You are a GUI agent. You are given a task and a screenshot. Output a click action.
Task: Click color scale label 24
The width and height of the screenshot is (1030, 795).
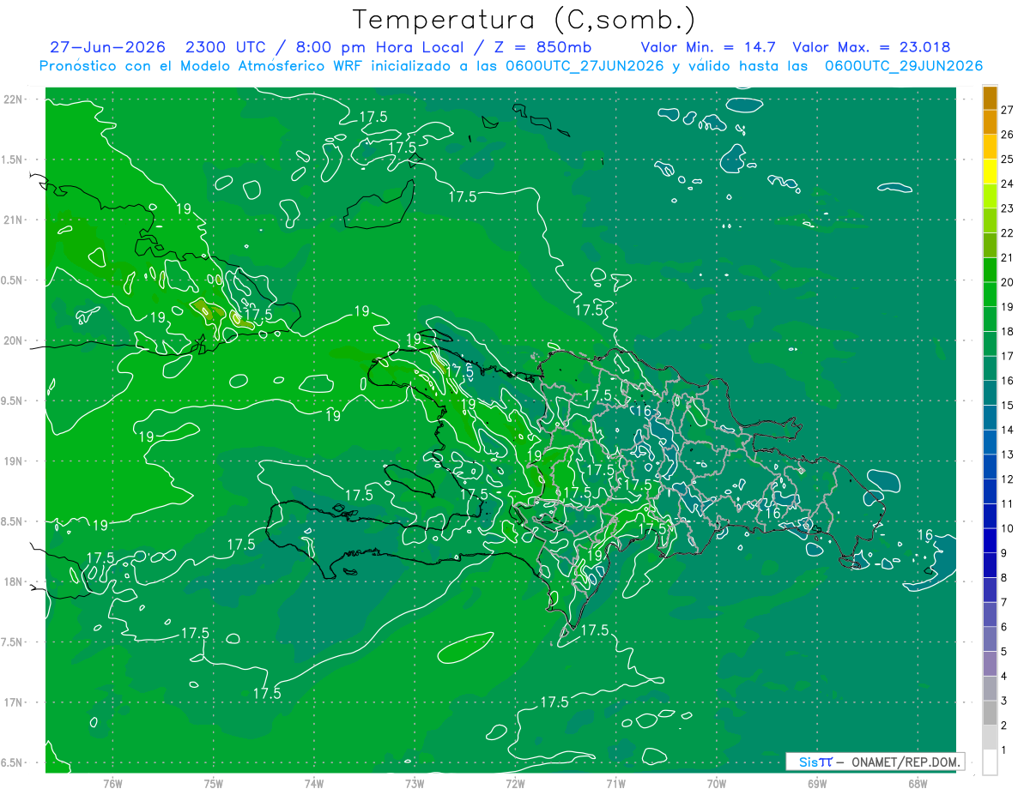(x=1007, y=184)
